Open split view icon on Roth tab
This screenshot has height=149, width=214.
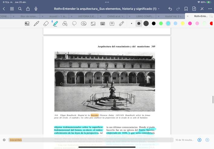coord(211,16)
